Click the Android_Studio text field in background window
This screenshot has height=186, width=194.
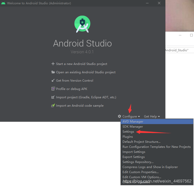180,50
